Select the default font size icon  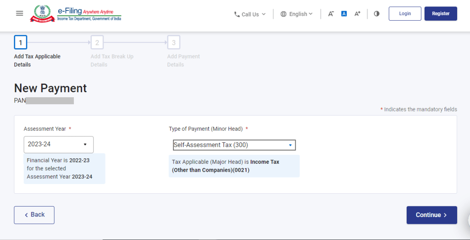pos(344,14)
